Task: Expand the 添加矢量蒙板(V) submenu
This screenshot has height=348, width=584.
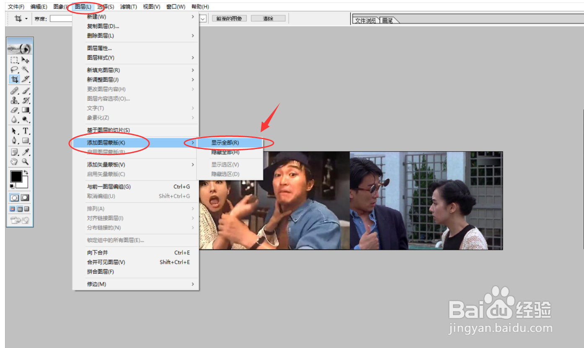Action: point(193,165)
